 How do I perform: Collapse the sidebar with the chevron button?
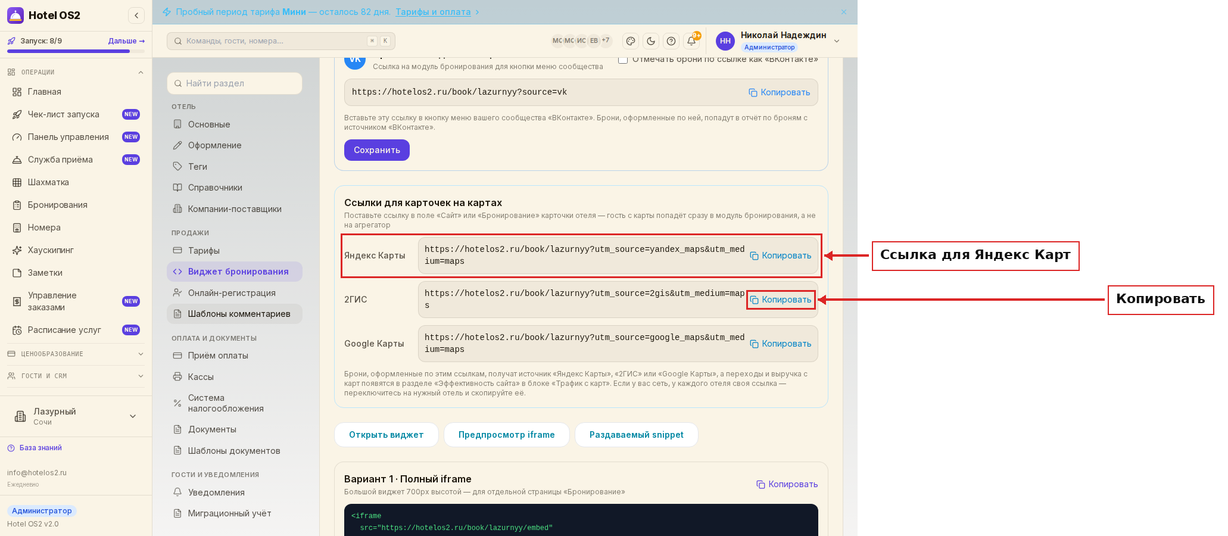tap(136, 15)
